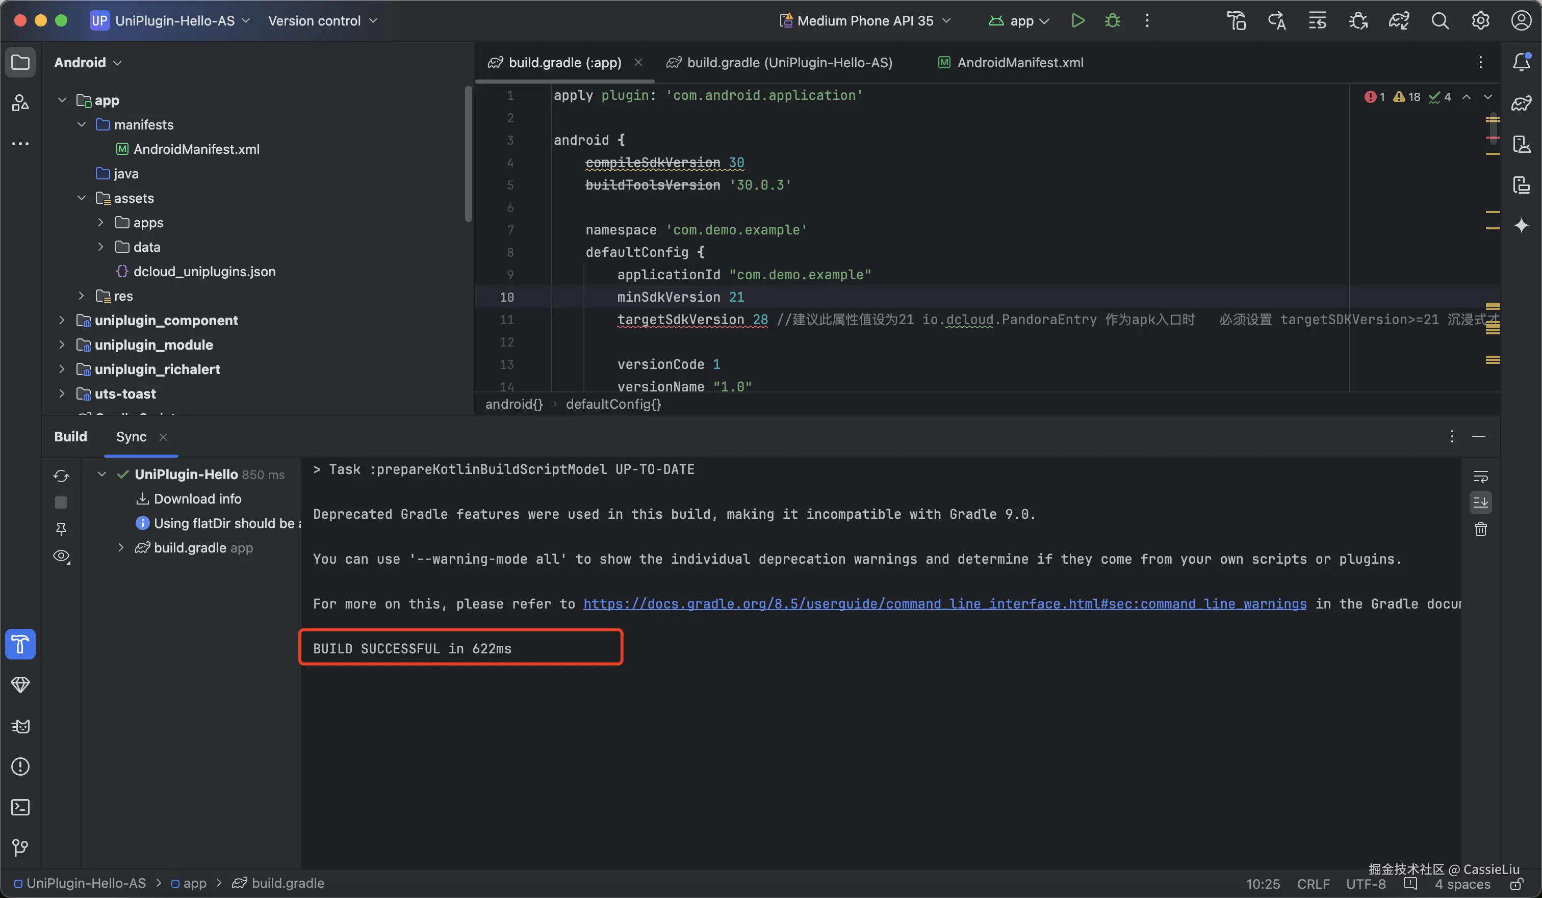This screenshot has height=898, width=1542.
Task: Open the Notifications bell panel
Action: click(x=1521, y=62)
